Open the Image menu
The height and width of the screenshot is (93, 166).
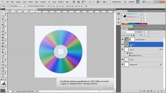coord(18,2)
